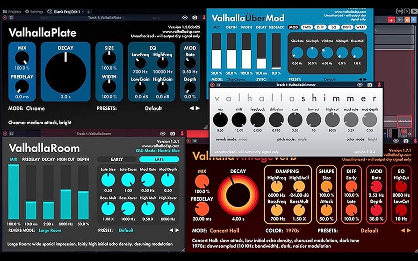Go to next ValhallaVintageVerb preset arrow

409,231
